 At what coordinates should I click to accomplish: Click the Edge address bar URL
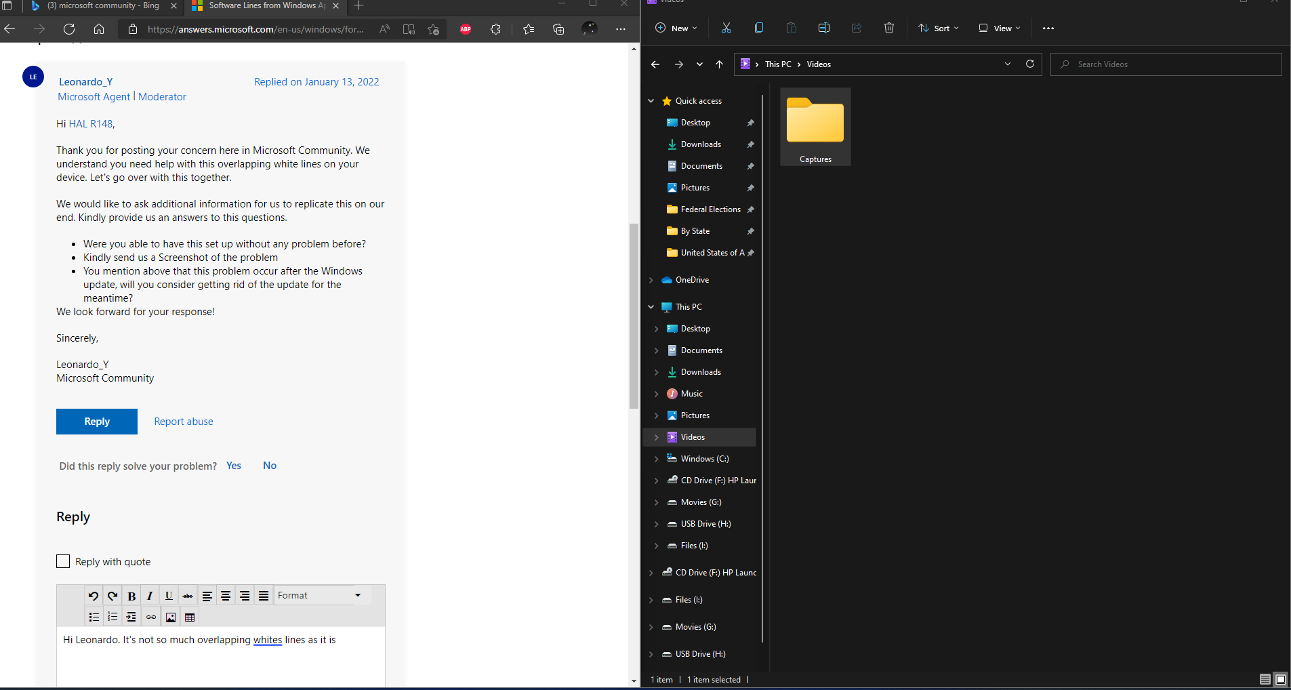click(255, 29)
